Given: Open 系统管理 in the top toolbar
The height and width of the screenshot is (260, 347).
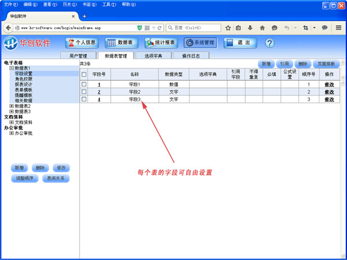Looking at the screenshot, I should [x=200, y=43].
